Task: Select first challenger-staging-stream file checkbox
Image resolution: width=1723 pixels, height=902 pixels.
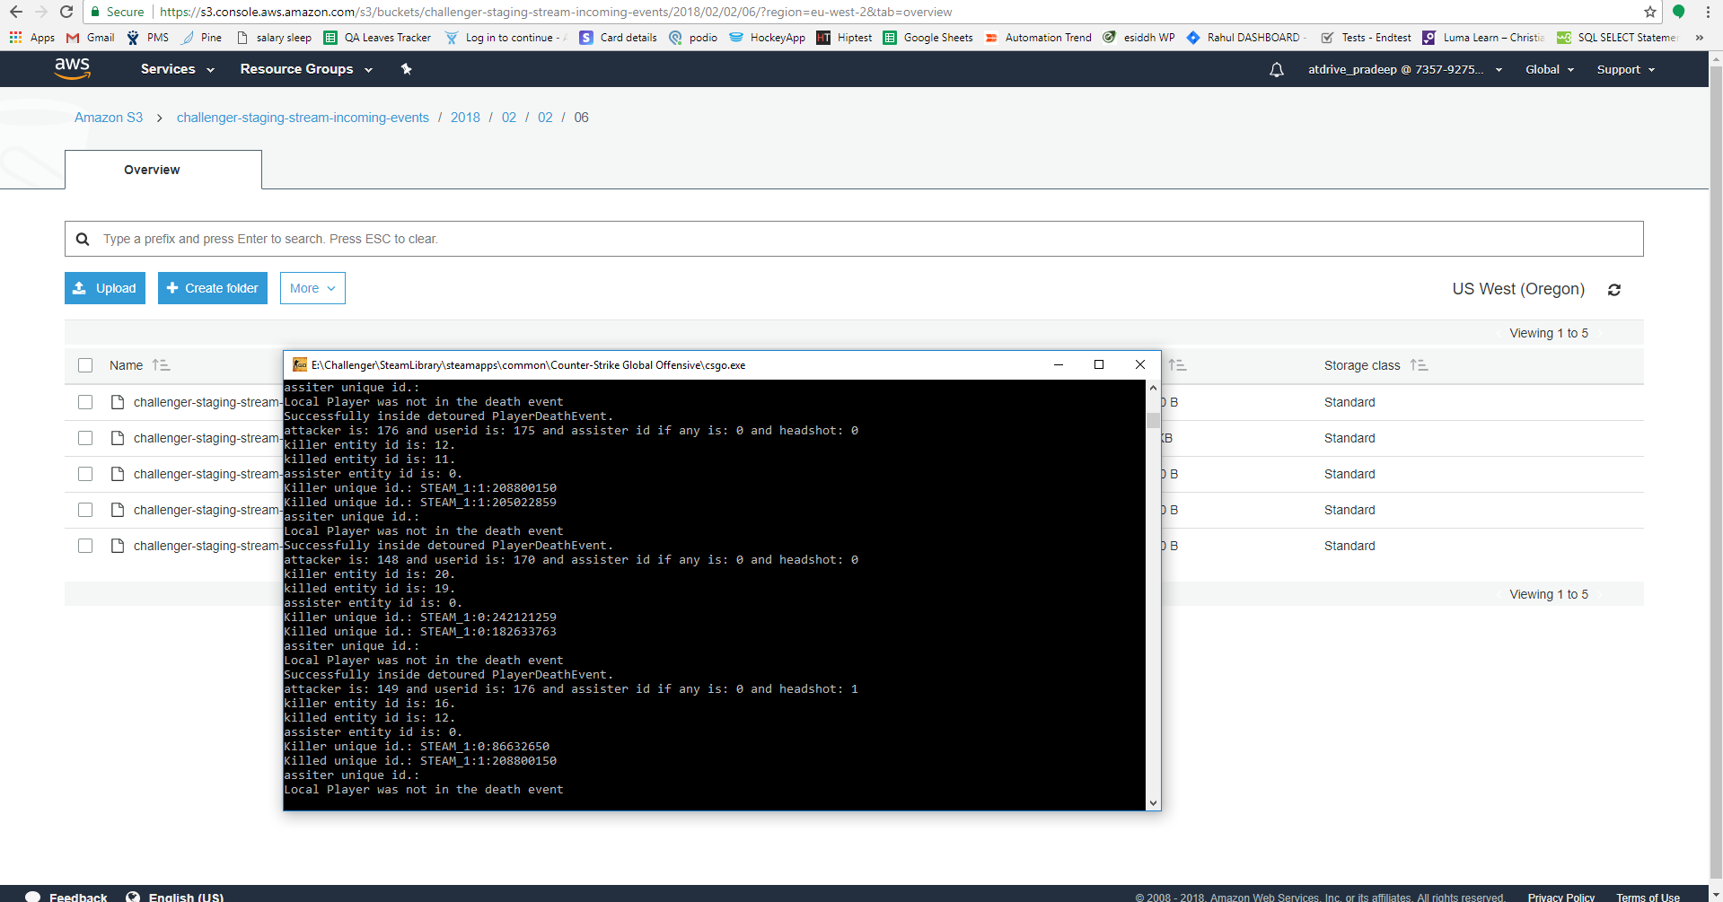Action: coord(85,402)
